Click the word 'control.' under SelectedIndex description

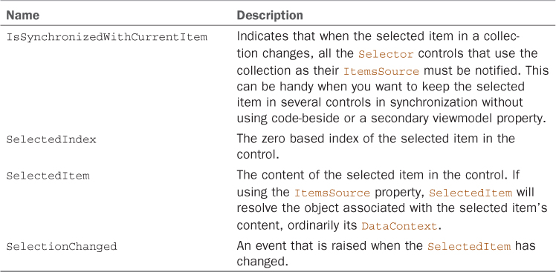coord(257,155)
